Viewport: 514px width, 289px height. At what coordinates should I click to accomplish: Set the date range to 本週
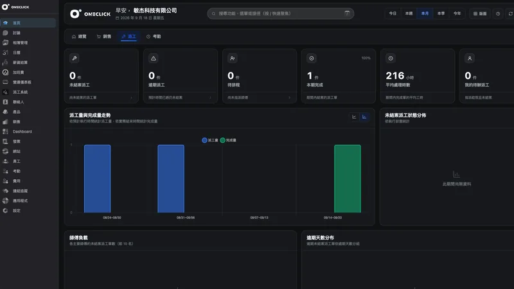coord(409,13)
